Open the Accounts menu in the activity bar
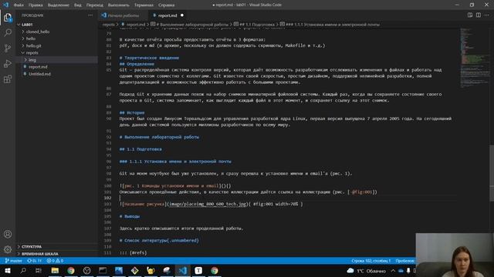Viewport: 494px width, 277px height. point(8,234)
